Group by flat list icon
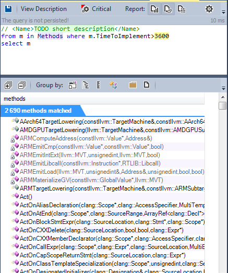 [x=98, y=85]
